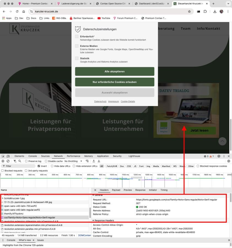This screenshot has width=232, height=248.
Task: Click Nur erforderliche Cookies erlauben
Action: pyautogui.click(x=115, y=82)
